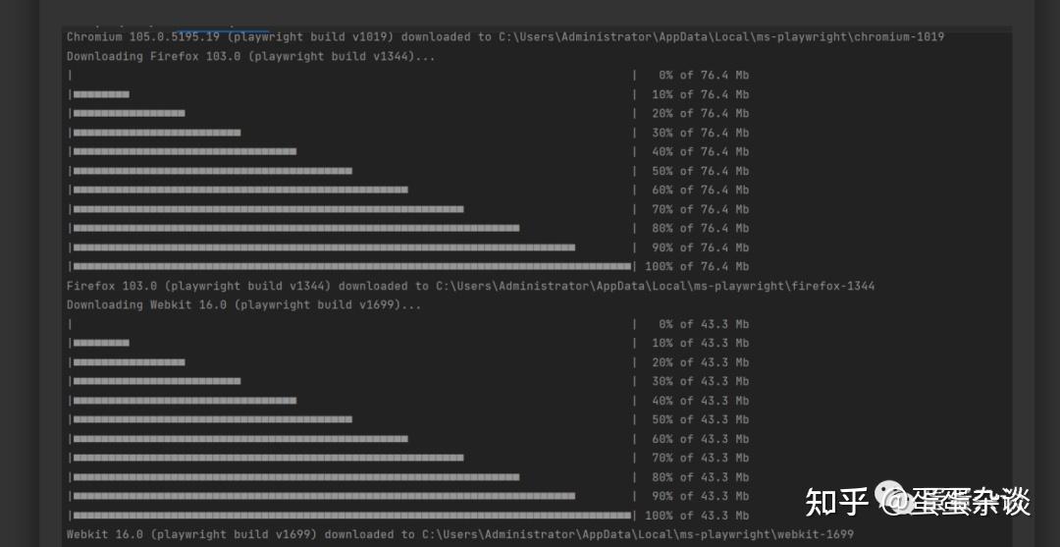
Task: Click the 'Downloading Firefox 103.0' line
Action: [250, 56]
